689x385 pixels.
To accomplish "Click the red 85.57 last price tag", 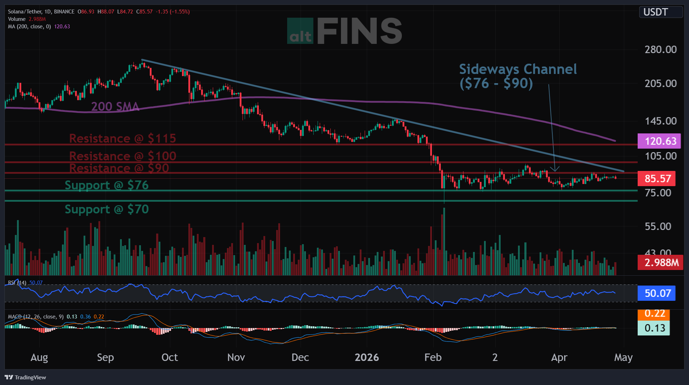I will pyautogui.click(x=656, y=178).
